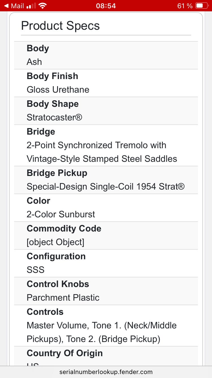The width and height of the screenshot is (212, 378).
Task: Tap the Wi-Fi status icon
Action: pos(43,6)
